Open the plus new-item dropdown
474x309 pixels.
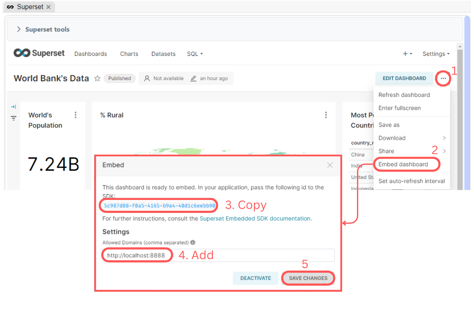(x=407, y=54)
